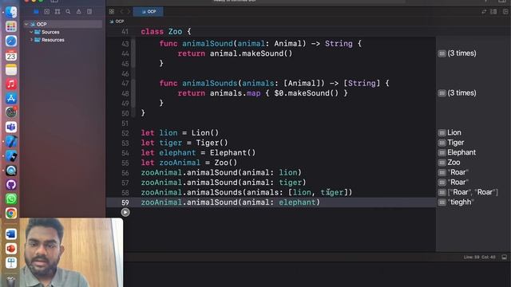Click line number 41 in gutter
Viewport: 511px width, 287px height.
[x=125, y=32]
